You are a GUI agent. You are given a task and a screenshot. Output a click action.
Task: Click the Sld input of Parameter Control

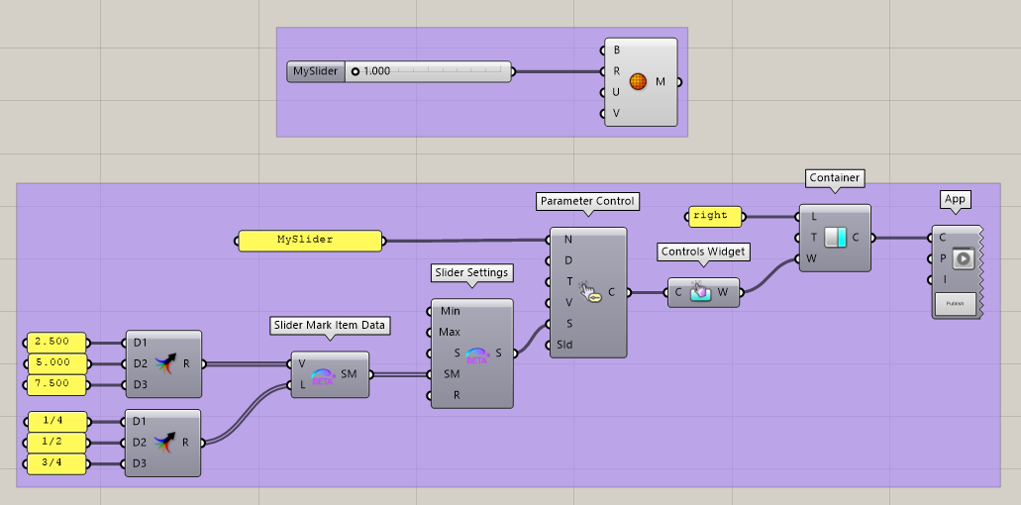click(564, 345)
